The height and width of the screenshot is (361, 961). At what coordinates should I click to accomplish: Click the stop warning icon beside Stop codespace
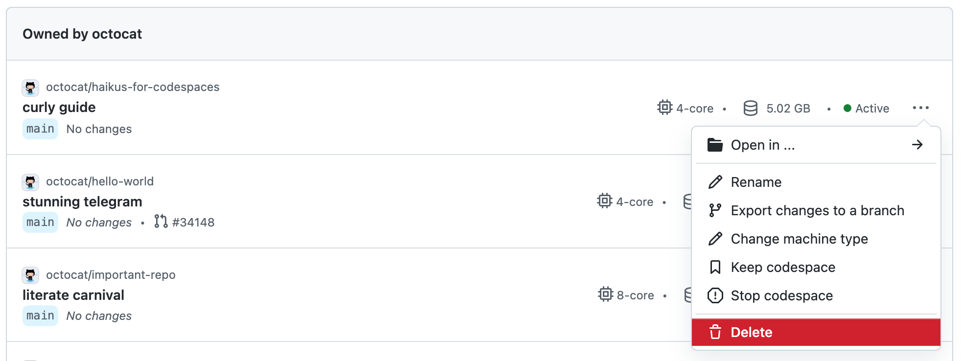715,295
